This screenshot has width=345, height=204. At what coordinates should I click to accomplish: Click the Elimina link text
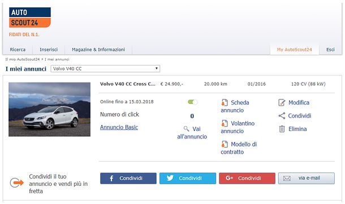297,129
